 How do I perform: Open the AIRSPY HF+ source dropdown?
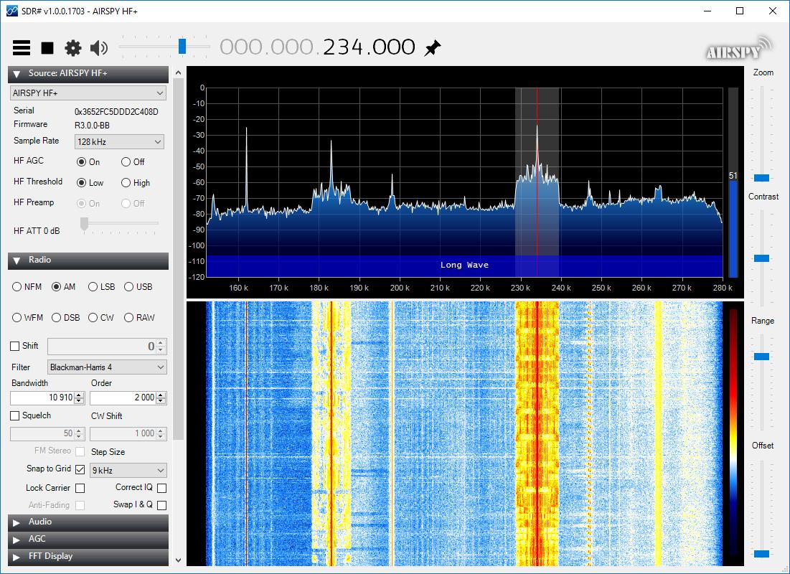coord(88,93)
